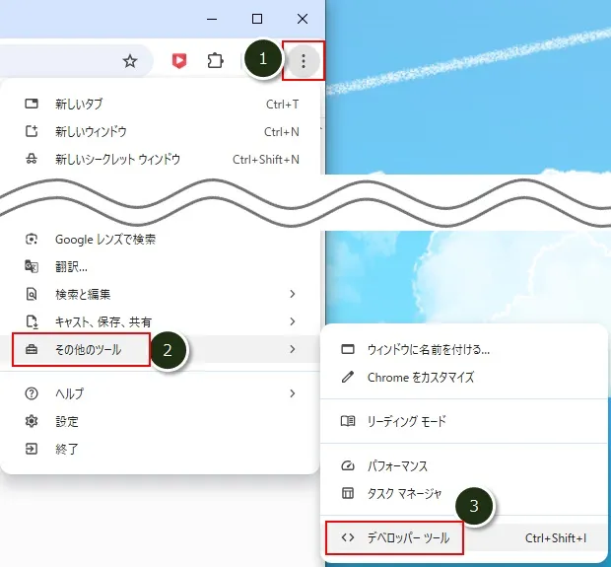Click the settings gear icon beside 設定
The image size is (611, 567).
32,421
